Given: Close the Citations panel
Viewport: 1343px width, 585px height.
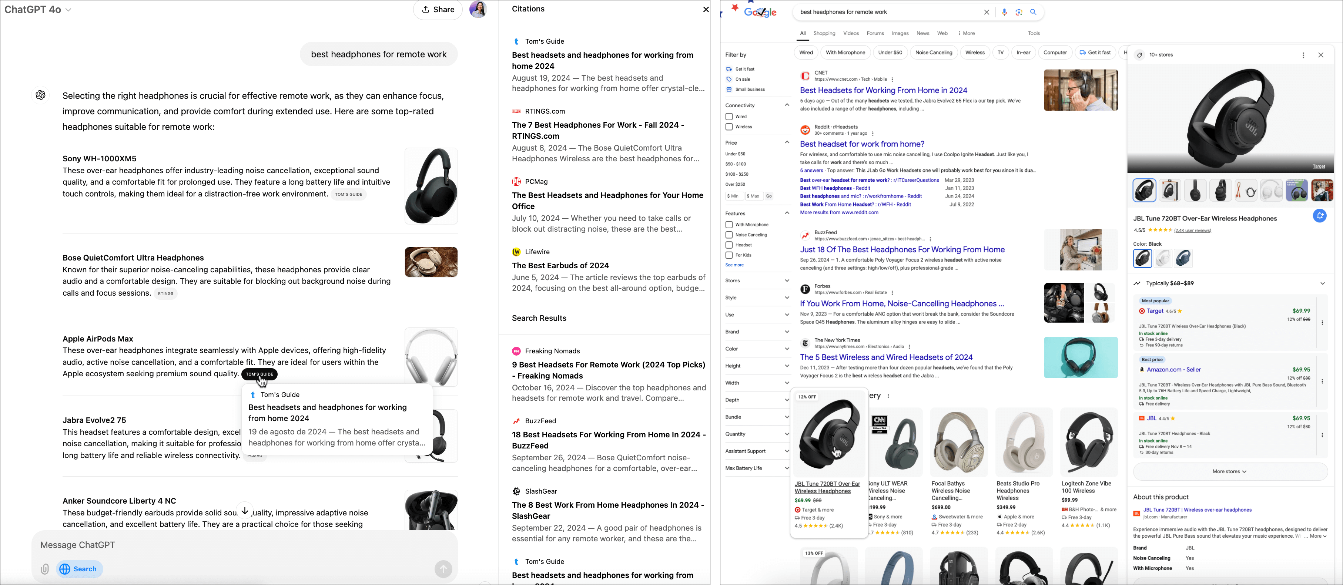Looking at the screenshot, I should point(706,9).
